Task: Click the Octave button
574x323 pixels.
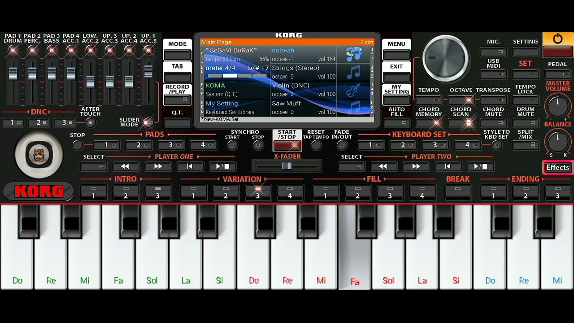Action: coord(461,100)
